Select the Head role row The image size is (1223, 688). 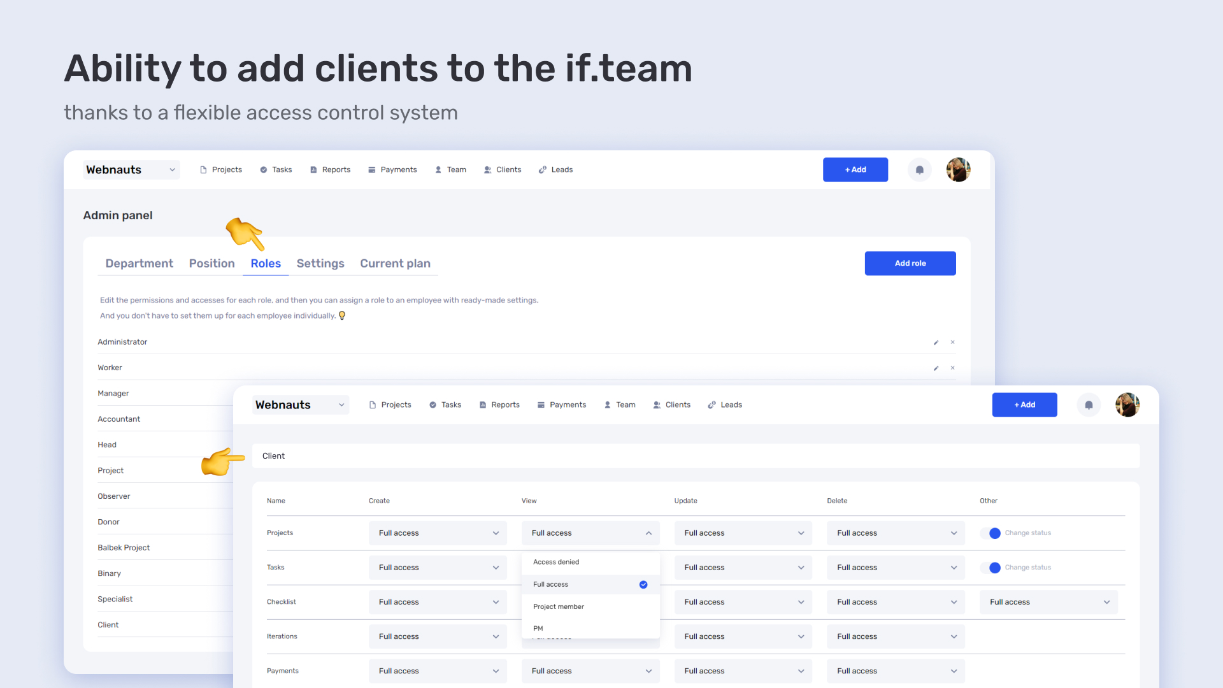click(x=165, y=445)
